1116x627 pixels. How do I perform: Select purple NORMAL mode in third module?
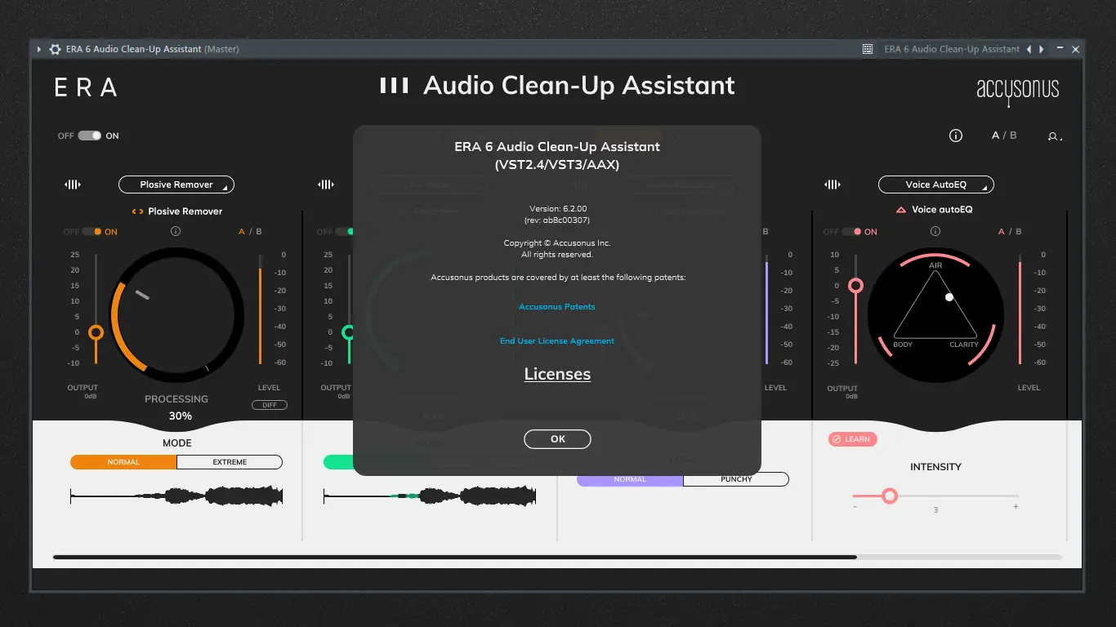coord(630,479)
